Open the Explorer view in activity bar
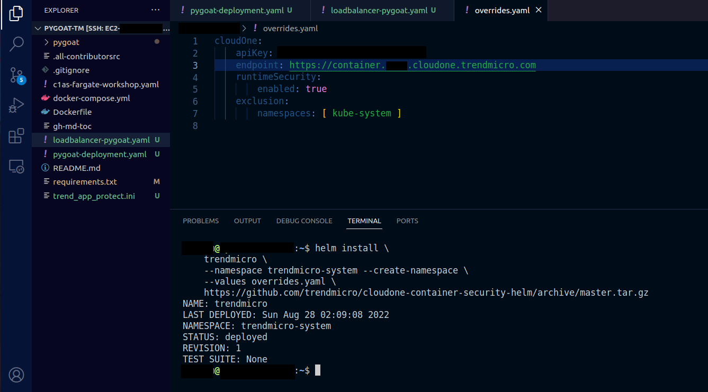The image size is (708, 392). point(16,14)
